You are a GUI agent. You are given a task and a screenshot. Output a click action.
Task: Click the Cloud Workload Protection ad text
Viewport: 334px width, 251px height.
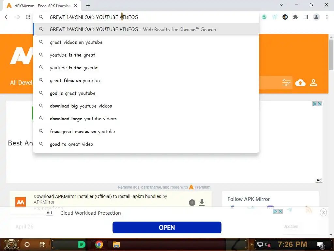(x=91, y=213)
